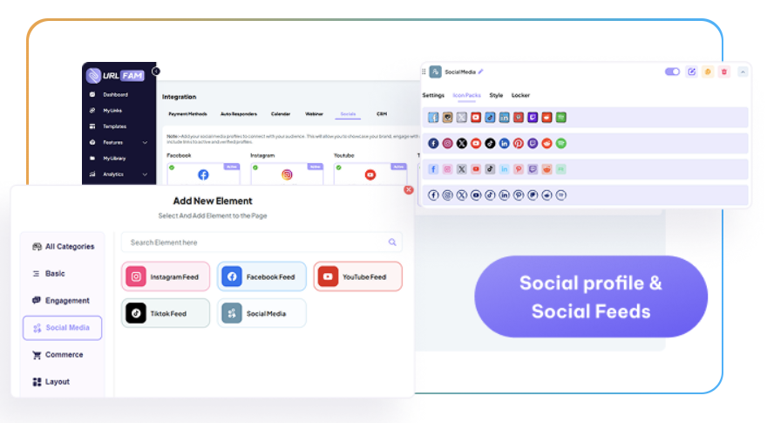This screenshot has height=423, width=767.
Task: Click the purple round Twitch icon
Action: point(533,143)
